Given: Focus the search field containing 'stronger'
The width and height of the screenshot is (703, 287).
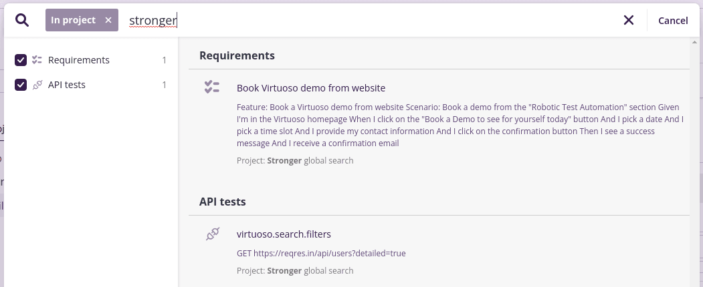Looking at the screenshot, I should click(372, 20).
